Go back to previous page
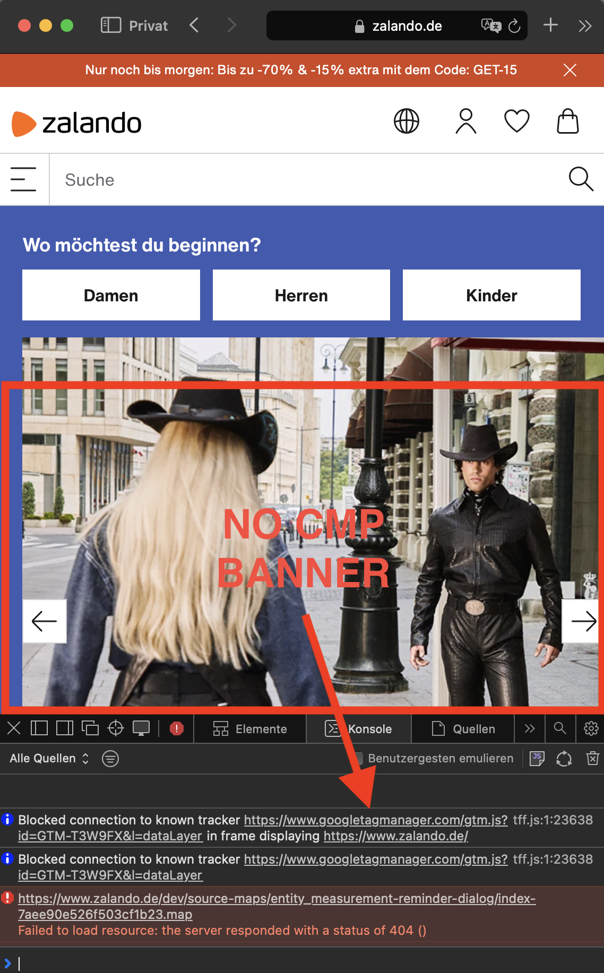604x973 pixels. click(194, 25)
